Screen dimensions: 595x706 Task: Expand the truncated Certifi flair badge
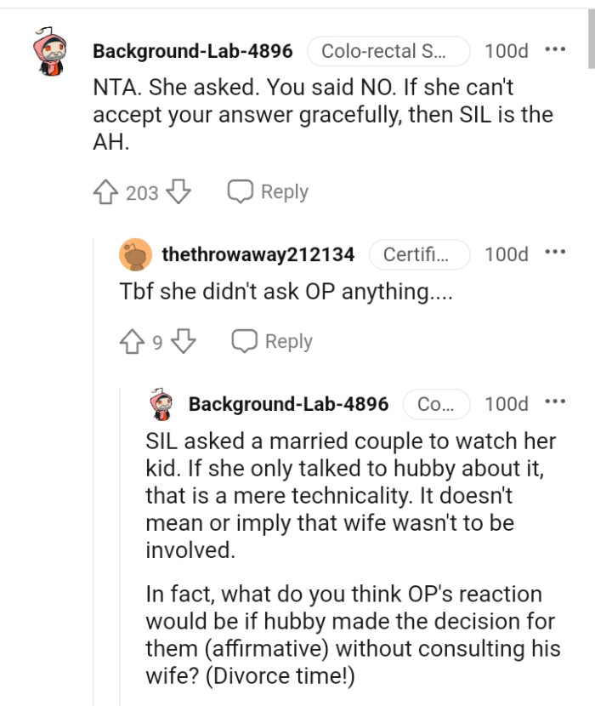[421, 253]
